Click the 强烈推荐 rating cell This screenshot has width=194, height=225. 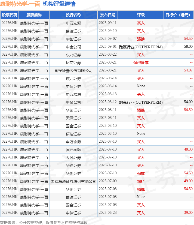click(x=141, y=62)
